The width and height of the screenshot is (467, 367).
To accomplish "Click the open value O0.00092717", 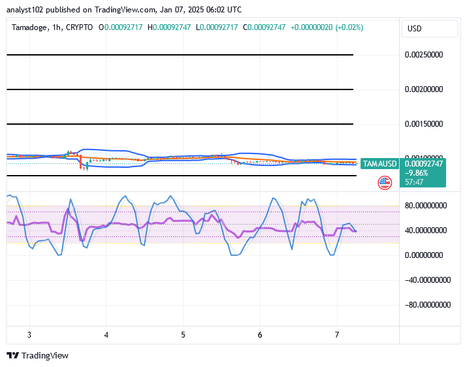I will pos(121,27).
